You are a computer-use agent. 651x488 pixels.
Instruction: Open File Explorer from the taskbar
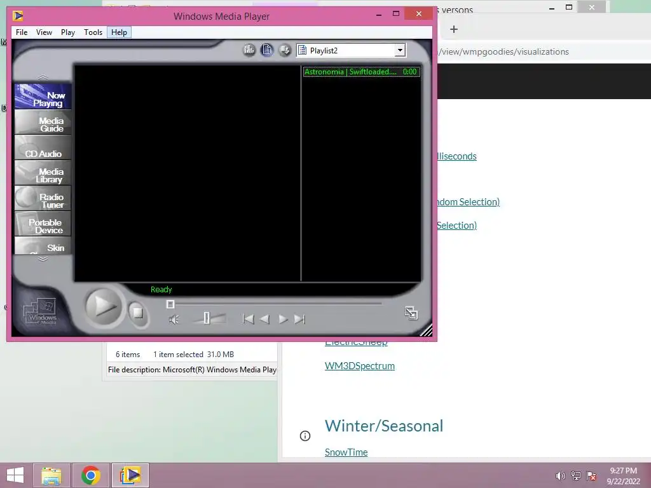pos(51,475)
